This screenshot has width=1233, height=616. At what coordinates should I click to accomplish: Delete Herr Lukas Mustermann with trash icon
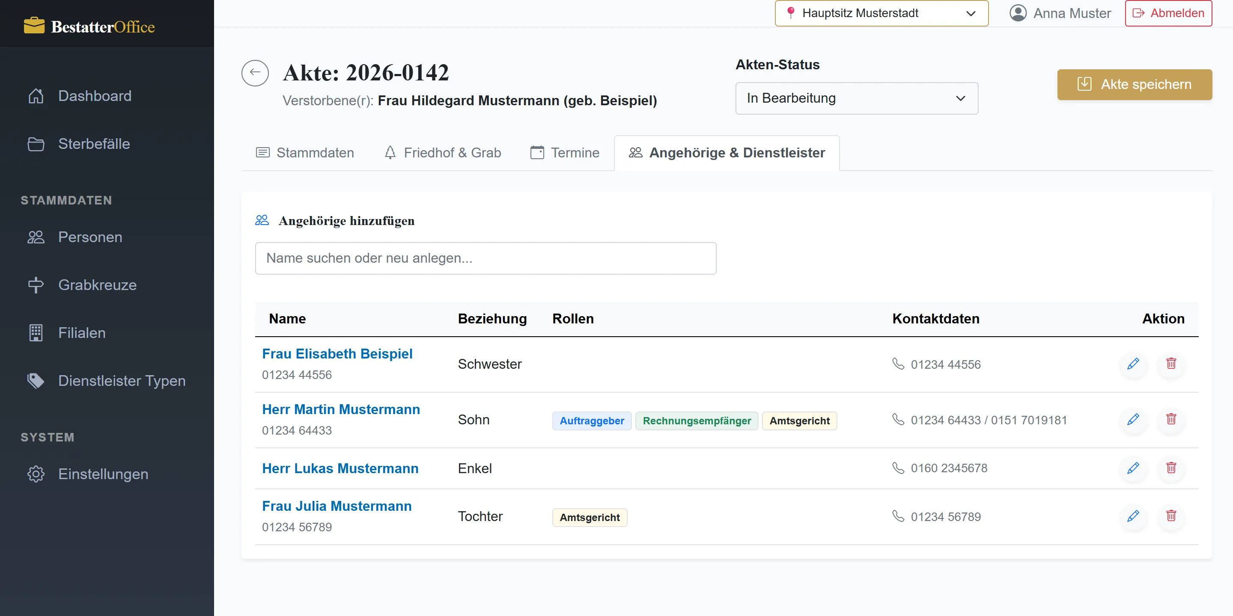point(1171,468)
